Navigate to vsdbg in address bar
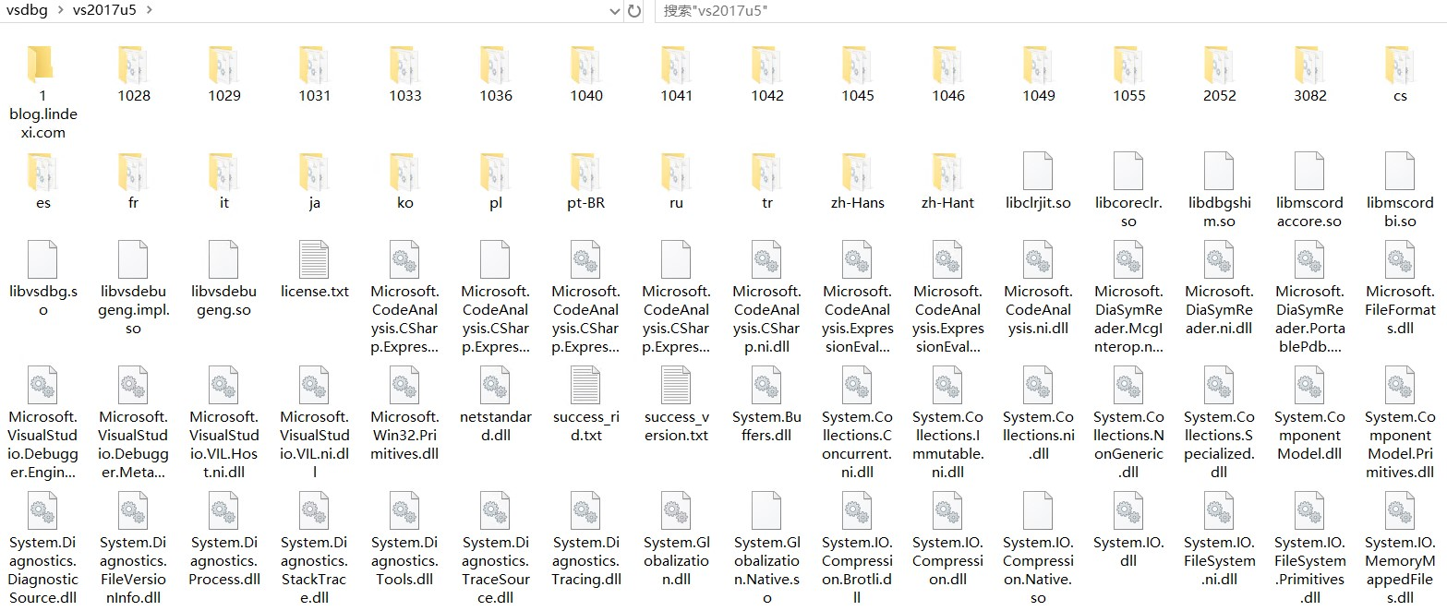1447x611 pixels. (27, 10)
